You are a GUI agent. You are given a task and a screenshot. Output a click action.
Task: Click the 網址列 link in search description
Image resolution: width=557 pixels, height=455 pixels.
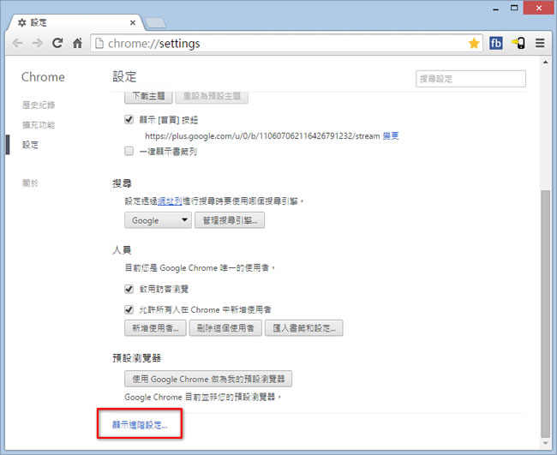click(x=170, y=201)
